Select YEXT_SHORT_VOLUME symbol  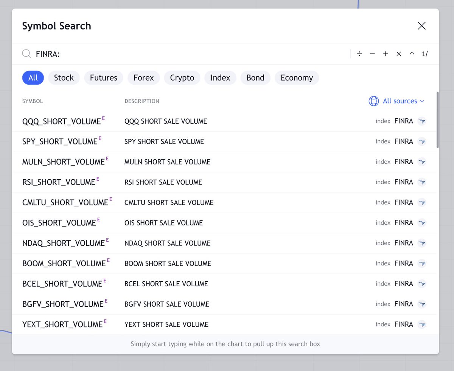coord(62,325)
